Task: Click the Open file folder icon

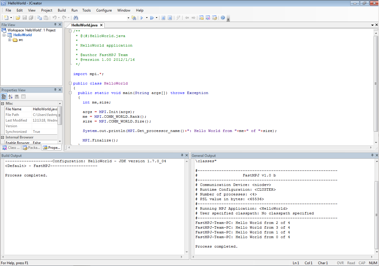Action: 18,18
